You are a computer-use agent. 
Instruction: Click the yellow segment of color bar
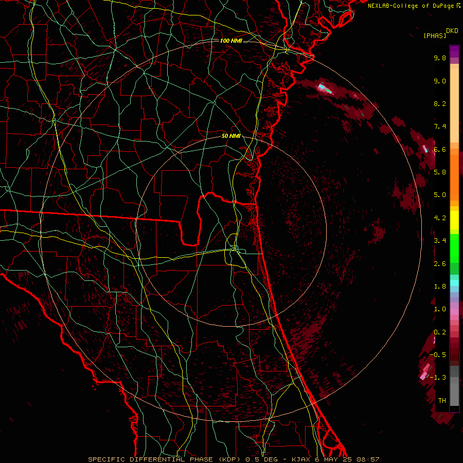point(454,220)
